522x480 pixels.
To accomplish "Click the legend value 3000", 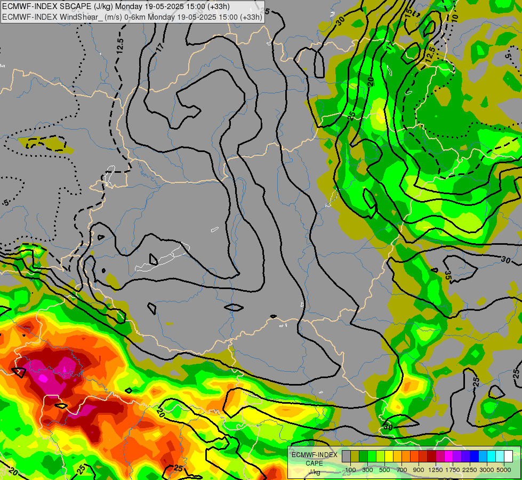I will coord(487,470).
